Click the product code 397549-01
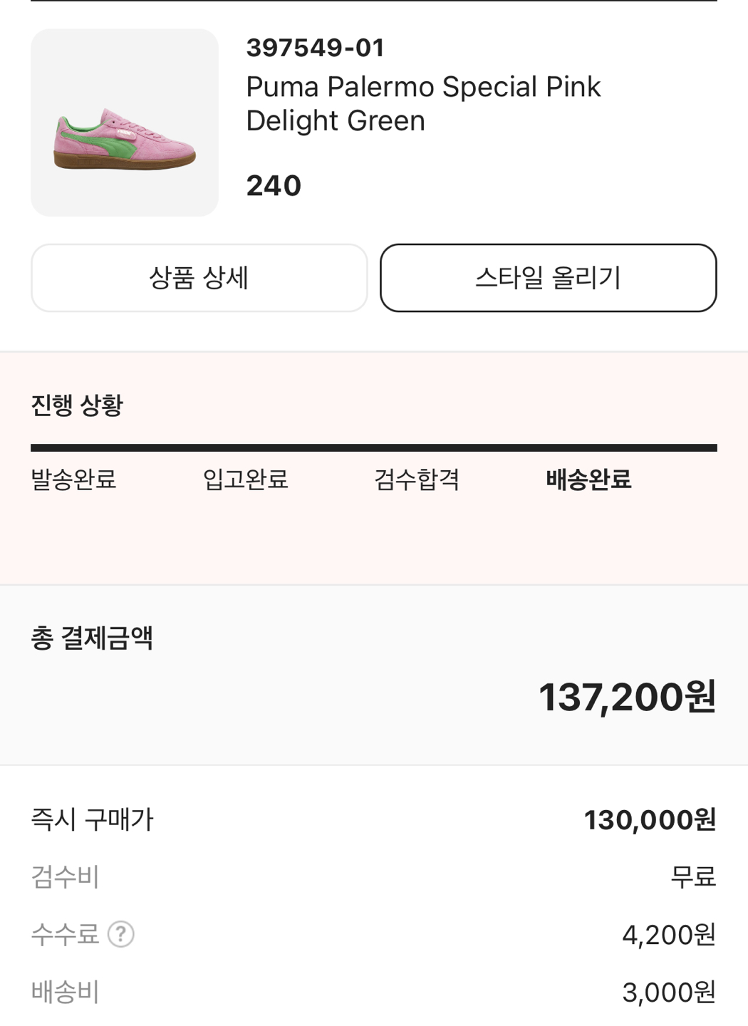The width and height of the screenshot is (748, 1026). [x=316, y=48]
